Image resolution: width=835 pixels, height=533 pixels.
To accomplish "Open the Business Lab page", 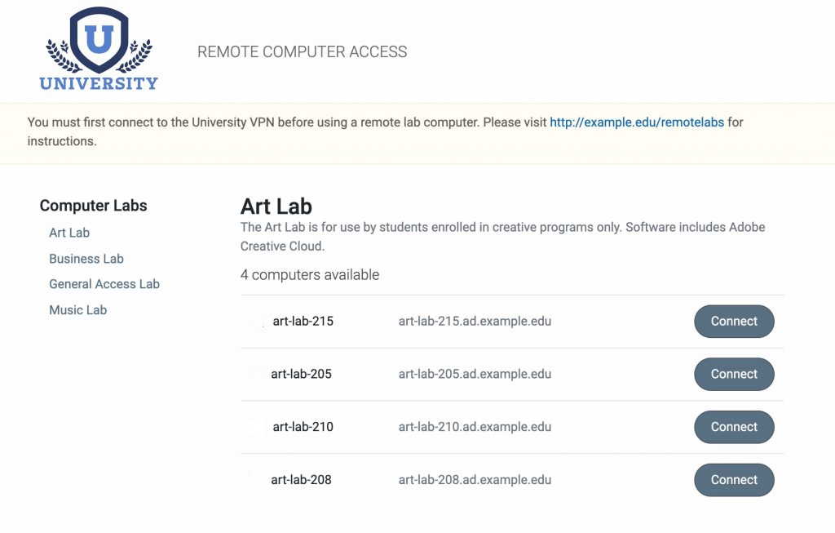I will click(86, 259).
